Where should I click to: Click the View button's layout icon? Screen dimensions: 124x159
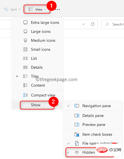[x=31, y=9]
